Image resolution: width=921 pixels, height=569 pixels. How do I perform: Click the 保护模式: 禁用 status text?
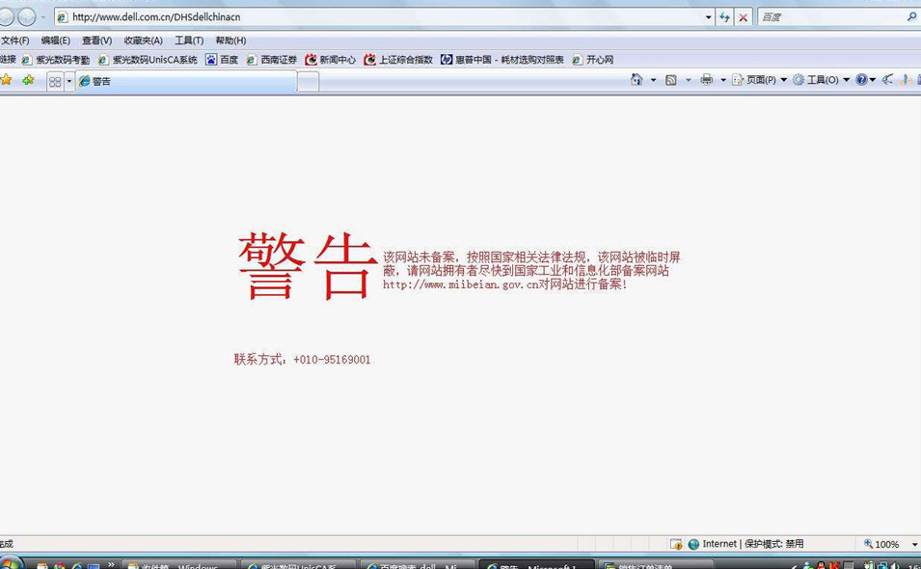[773, 544]
